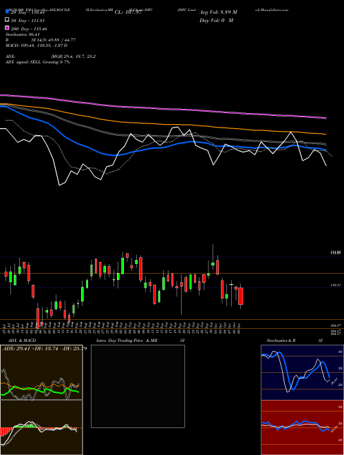Open the blue Stochastics chart panel
The width and height of the screenshot is (344, 455).
click(302, 372)
